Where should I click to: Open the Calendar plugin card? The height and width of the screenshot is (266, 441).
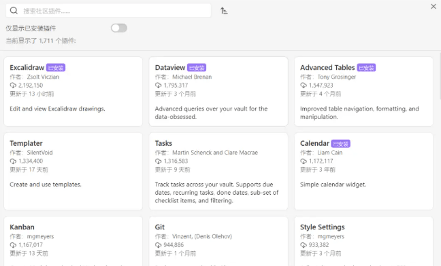[x=363, y=171]
